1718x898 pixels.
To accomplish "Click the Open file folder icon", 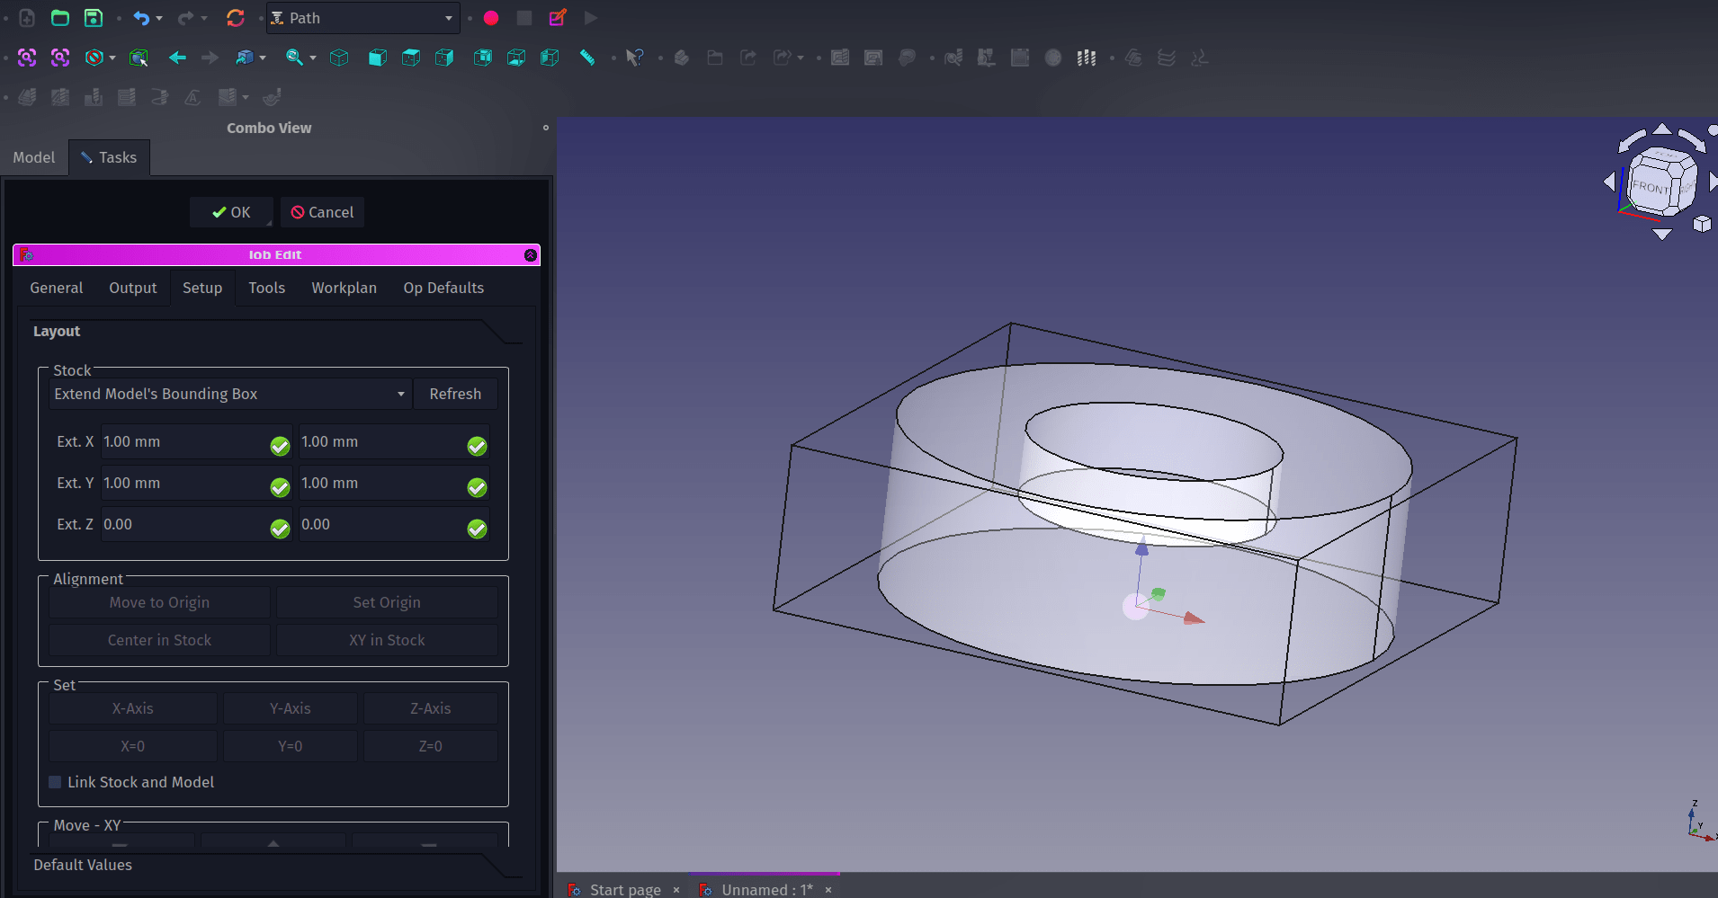I will click(x=60, y=18).
